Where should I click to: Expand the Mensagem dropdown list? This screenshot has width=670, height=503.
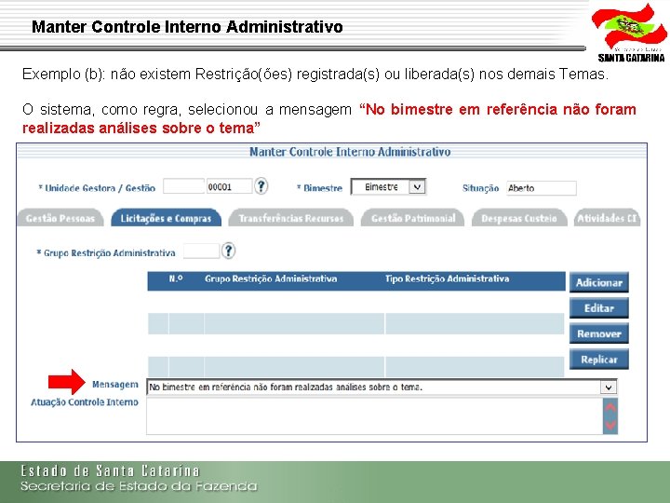[609, 387]
